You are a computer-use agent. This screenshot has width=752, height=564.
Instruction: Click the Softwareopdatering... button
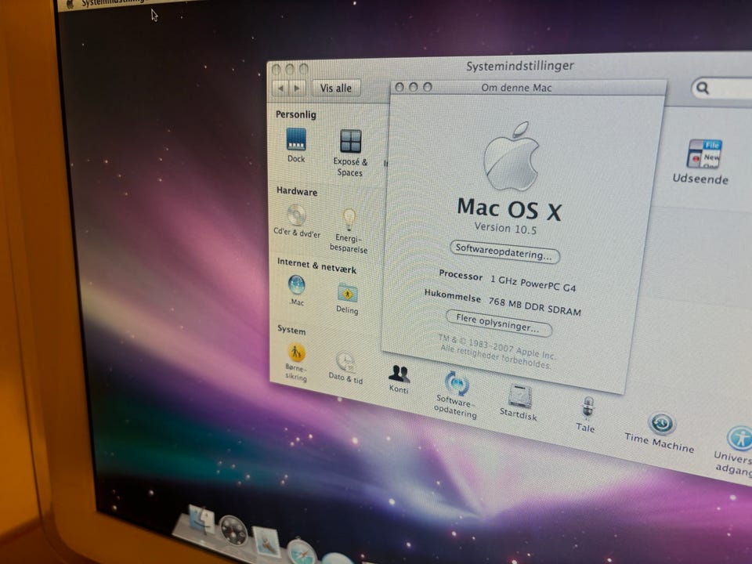504,251
